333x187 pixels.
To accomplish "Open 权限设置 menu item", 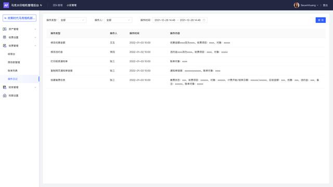I will (14, 96).
